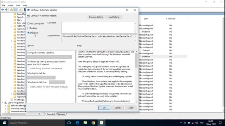Screen dimensions: 225x126
Task: Click the Back arrow in Group Policy toolbar
Action: [x=2, y=10]
